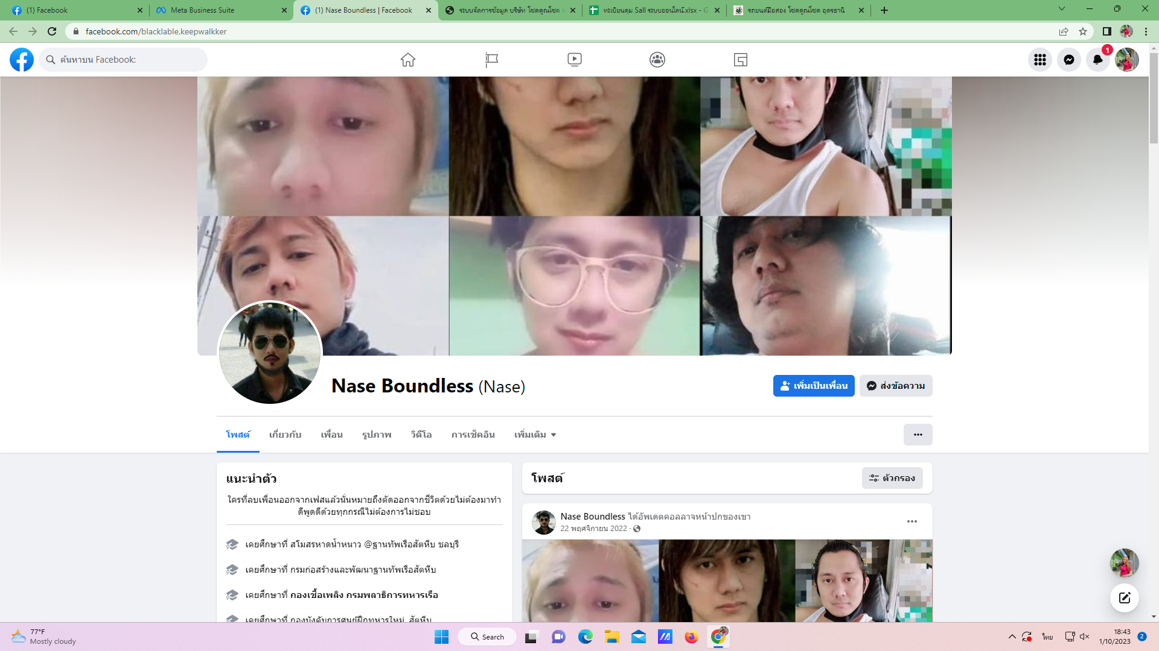This screenshot has width=1159, height=651.
Task: Open the Messenger icon
Action: (x=1068, y=60)
